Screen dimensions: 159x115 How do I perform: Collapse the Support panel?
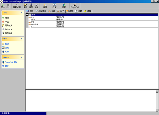tap(22, 57)
